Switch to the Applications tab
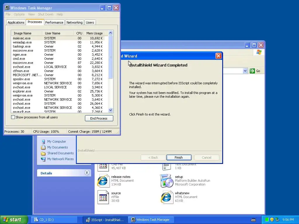 [16, 22]
